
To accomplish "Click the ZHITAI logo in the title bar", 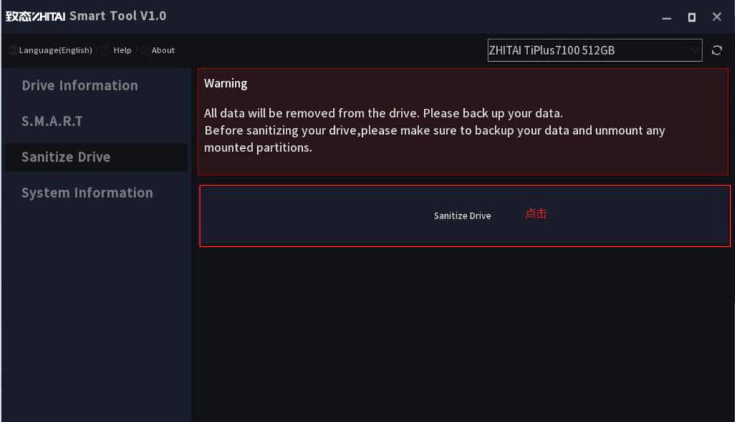I will tap(35, 16).
